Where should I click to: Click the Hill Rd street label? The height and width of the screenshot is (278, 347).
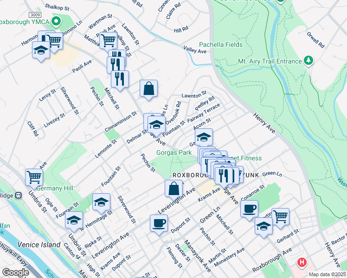(181, 29)
